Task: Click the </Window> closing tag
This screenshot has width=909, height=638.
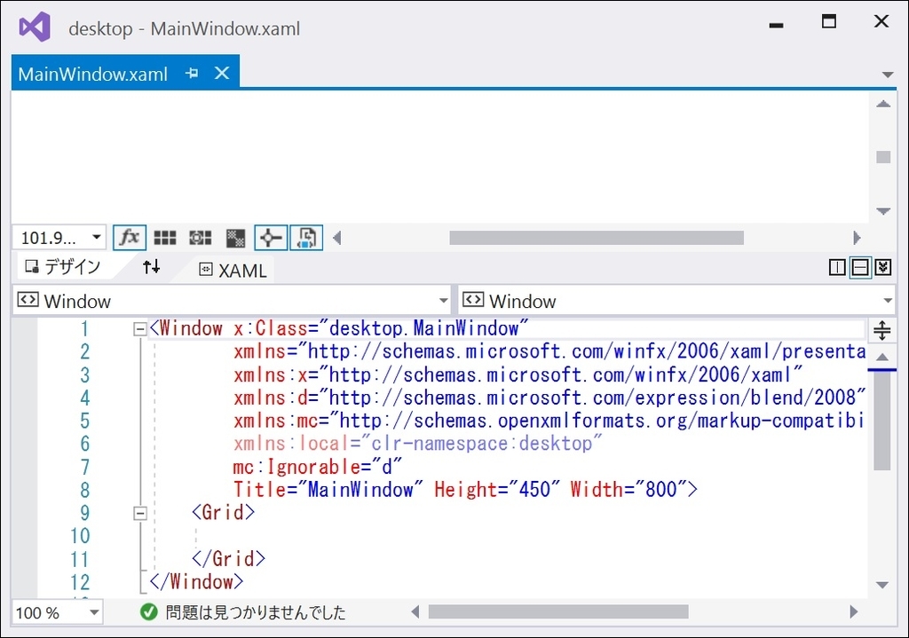Action: click(196, 582)
